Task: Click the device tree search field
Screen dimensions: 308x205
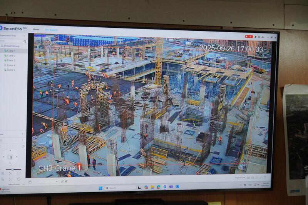Action: point(11,41)
